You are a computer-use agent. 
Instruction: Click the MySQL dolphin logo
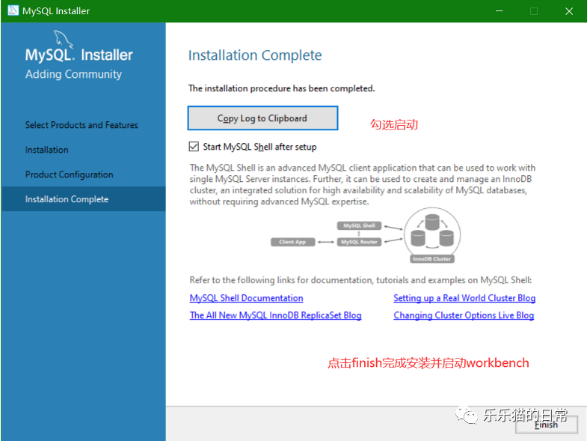point(64,39)
